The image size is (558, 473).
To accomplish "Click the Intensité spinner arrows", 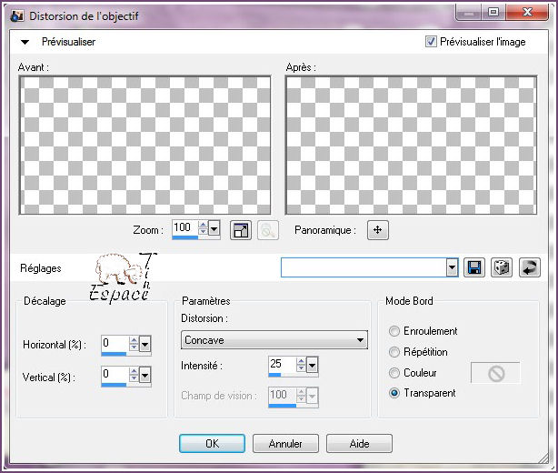I will (301, 365).
